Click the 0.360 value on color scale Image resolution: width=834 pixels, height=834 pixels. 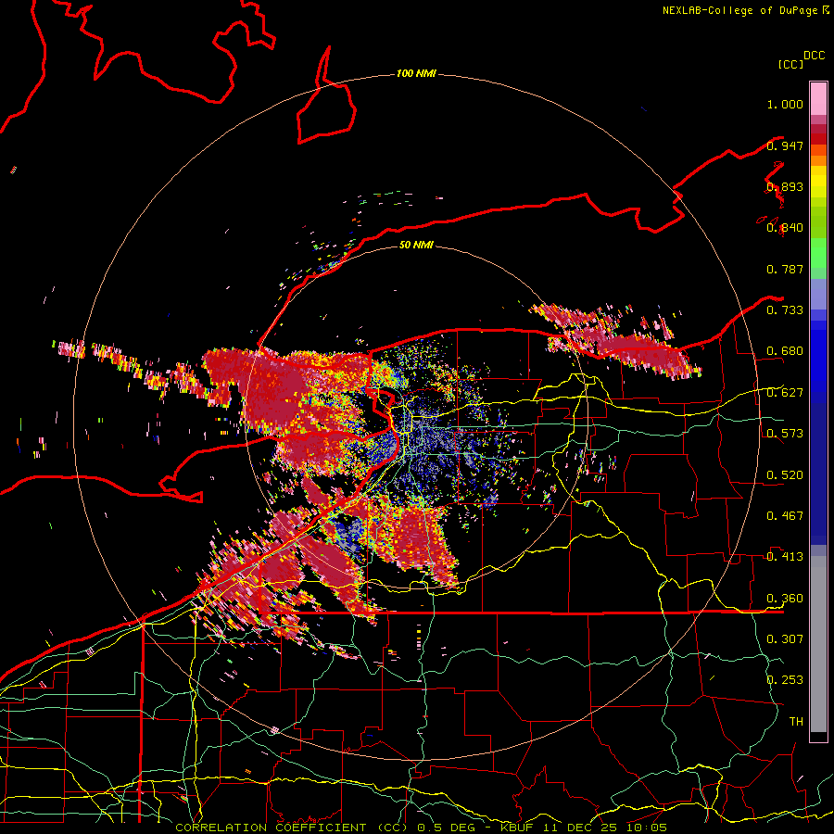(x=785, y=599)
